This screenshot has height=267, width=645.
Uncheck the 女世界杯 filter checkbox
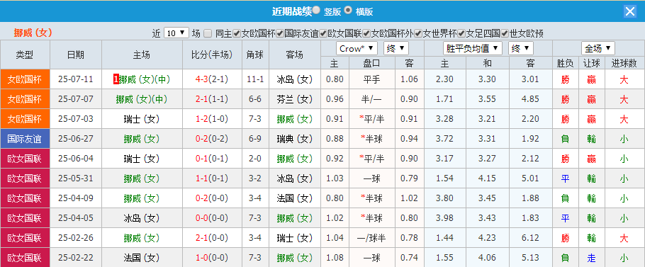[418, 33]
